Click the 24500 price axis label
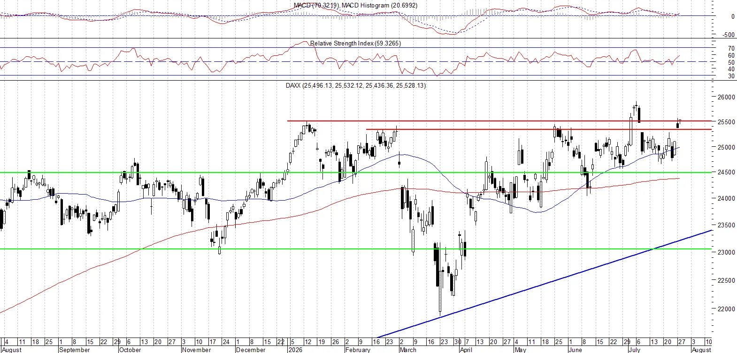The width and height of the screenshot is (737, 353). [726, 172]
